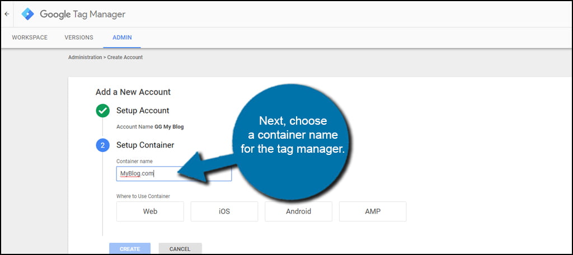Click the Container name label
This screenshot has height=255, width=573.
pos(134,161)
